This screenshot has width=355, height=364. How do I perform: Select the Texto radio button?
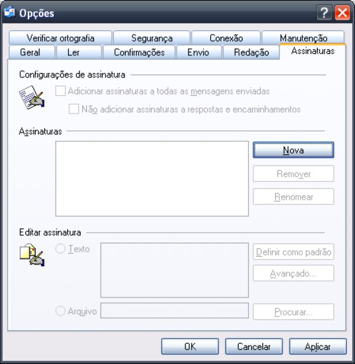click(x=60, y=249)
